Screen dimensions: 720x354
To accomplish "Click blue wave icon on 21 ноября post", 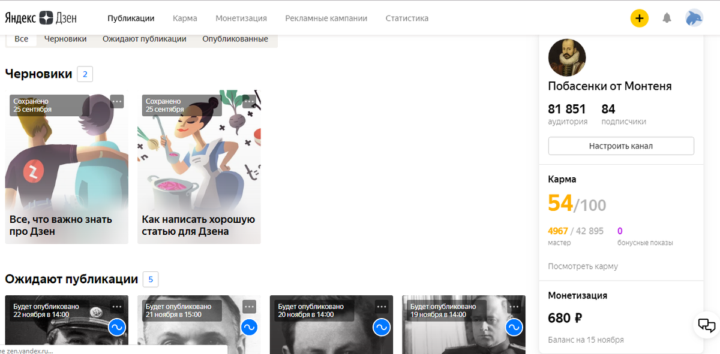I will (x=249, y=327).
